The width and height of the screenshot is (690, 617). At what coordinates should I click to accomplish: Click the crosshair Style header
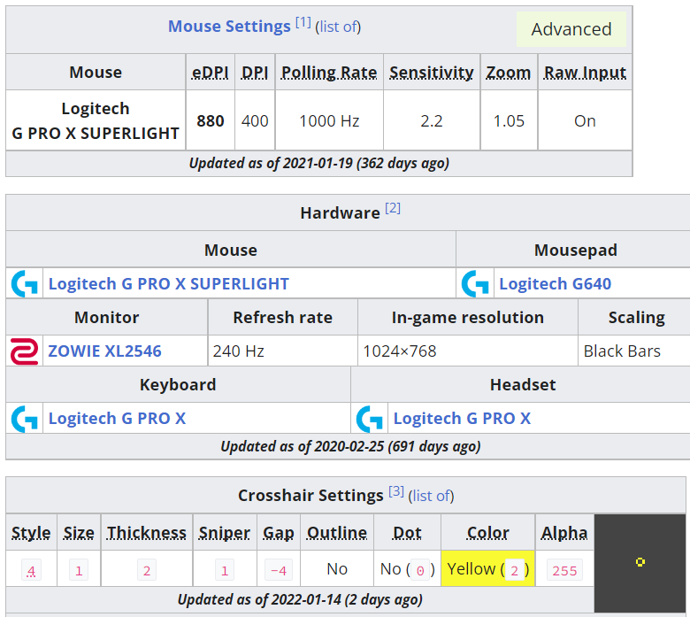(31, 533)
